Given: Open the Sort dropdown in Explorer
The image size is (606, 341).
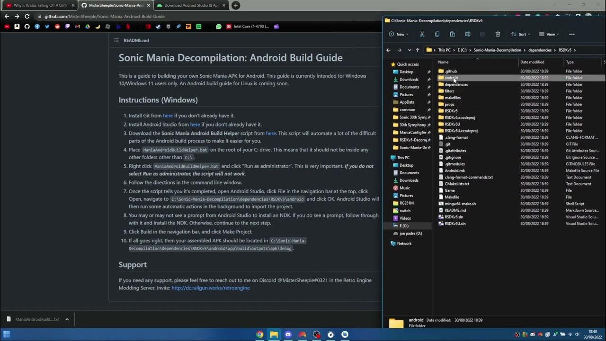Looking at the screenshot, I should (x=520, y=34).
